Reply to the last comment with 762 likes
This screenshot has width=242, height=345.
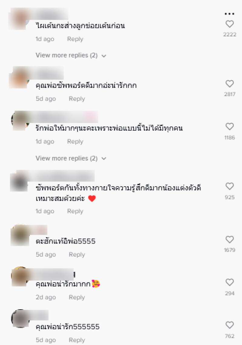(x=77, y=340)
